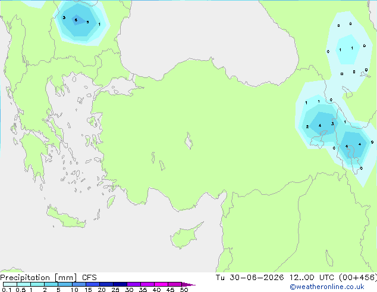377x292 pixels.
Task: Click the "0.5" legend label
Action: tap(21, 290)
